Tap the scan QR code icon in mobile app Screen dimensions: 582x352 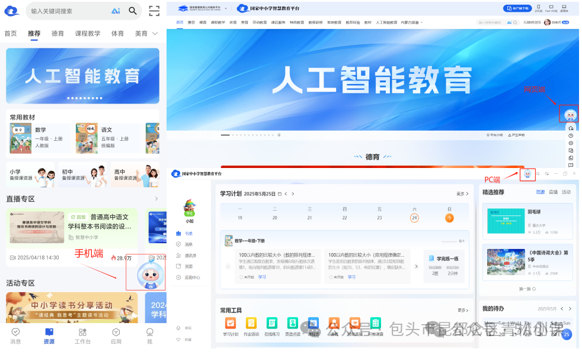pyautogui.click(x=154, y=11)
